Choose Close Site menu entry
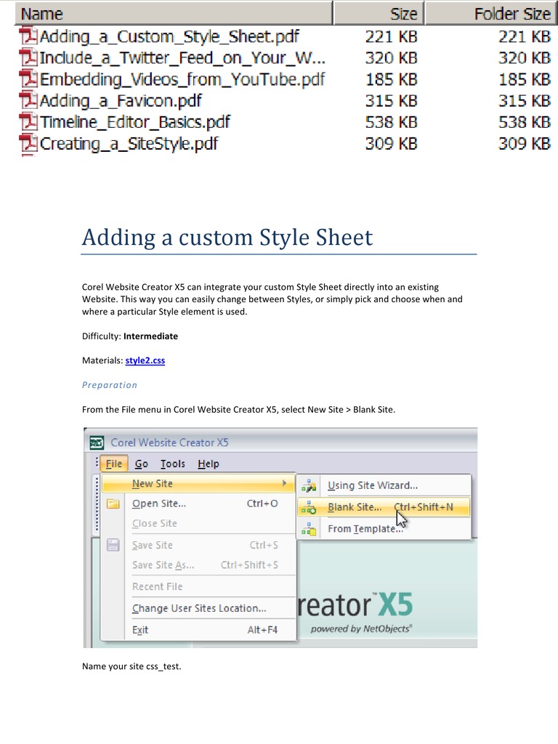558x744 pixels. click(x=199, y=523)
